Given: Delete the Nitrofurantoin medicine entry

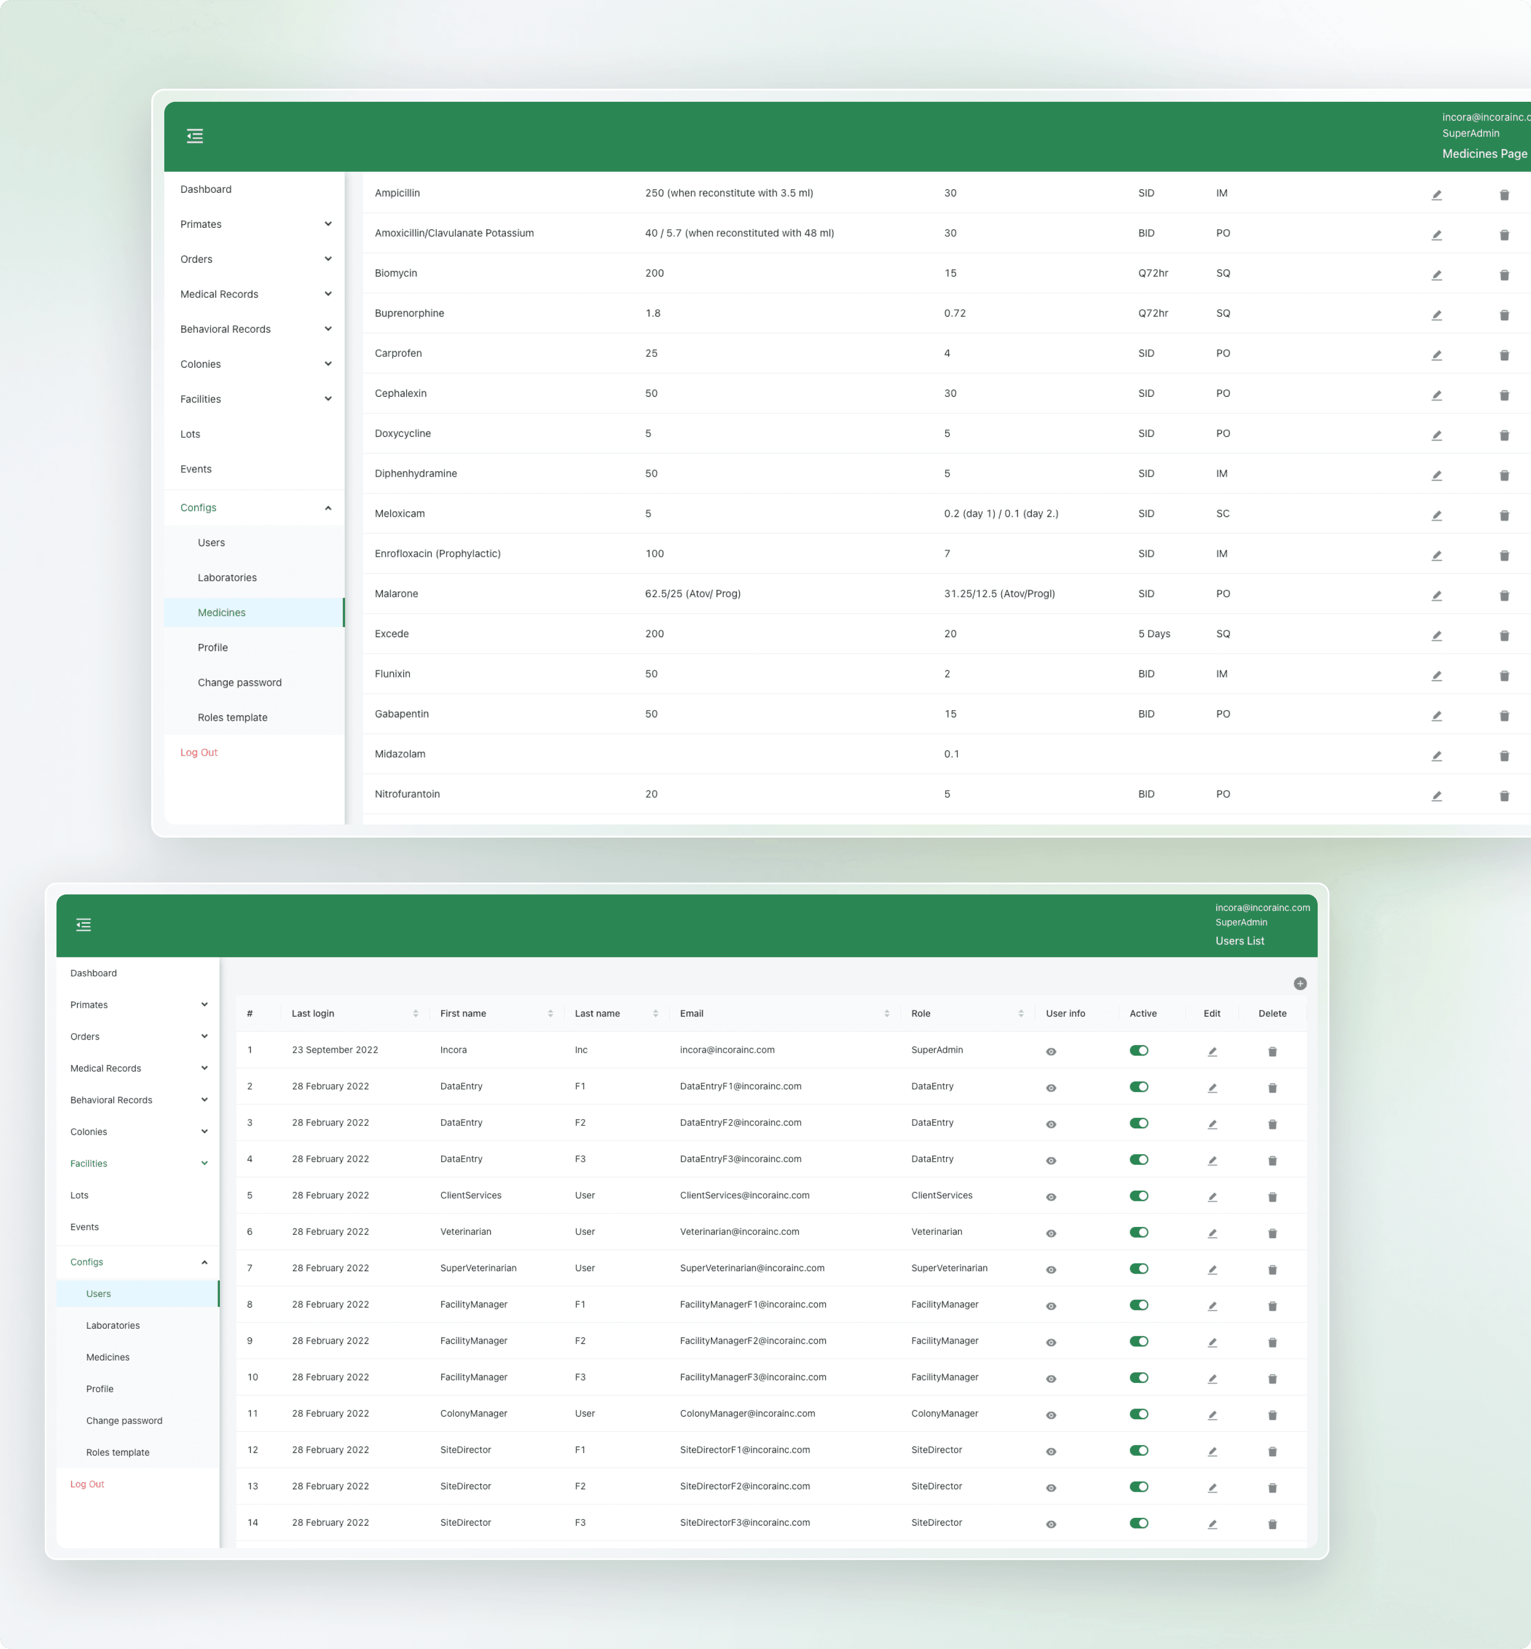Looking at the screenshot, I should (1504, 796).
